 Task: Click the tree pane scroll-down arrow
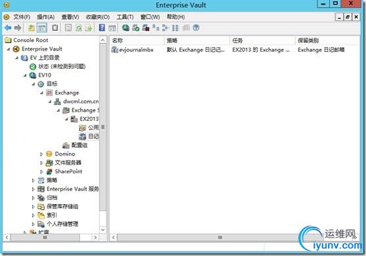103,230
